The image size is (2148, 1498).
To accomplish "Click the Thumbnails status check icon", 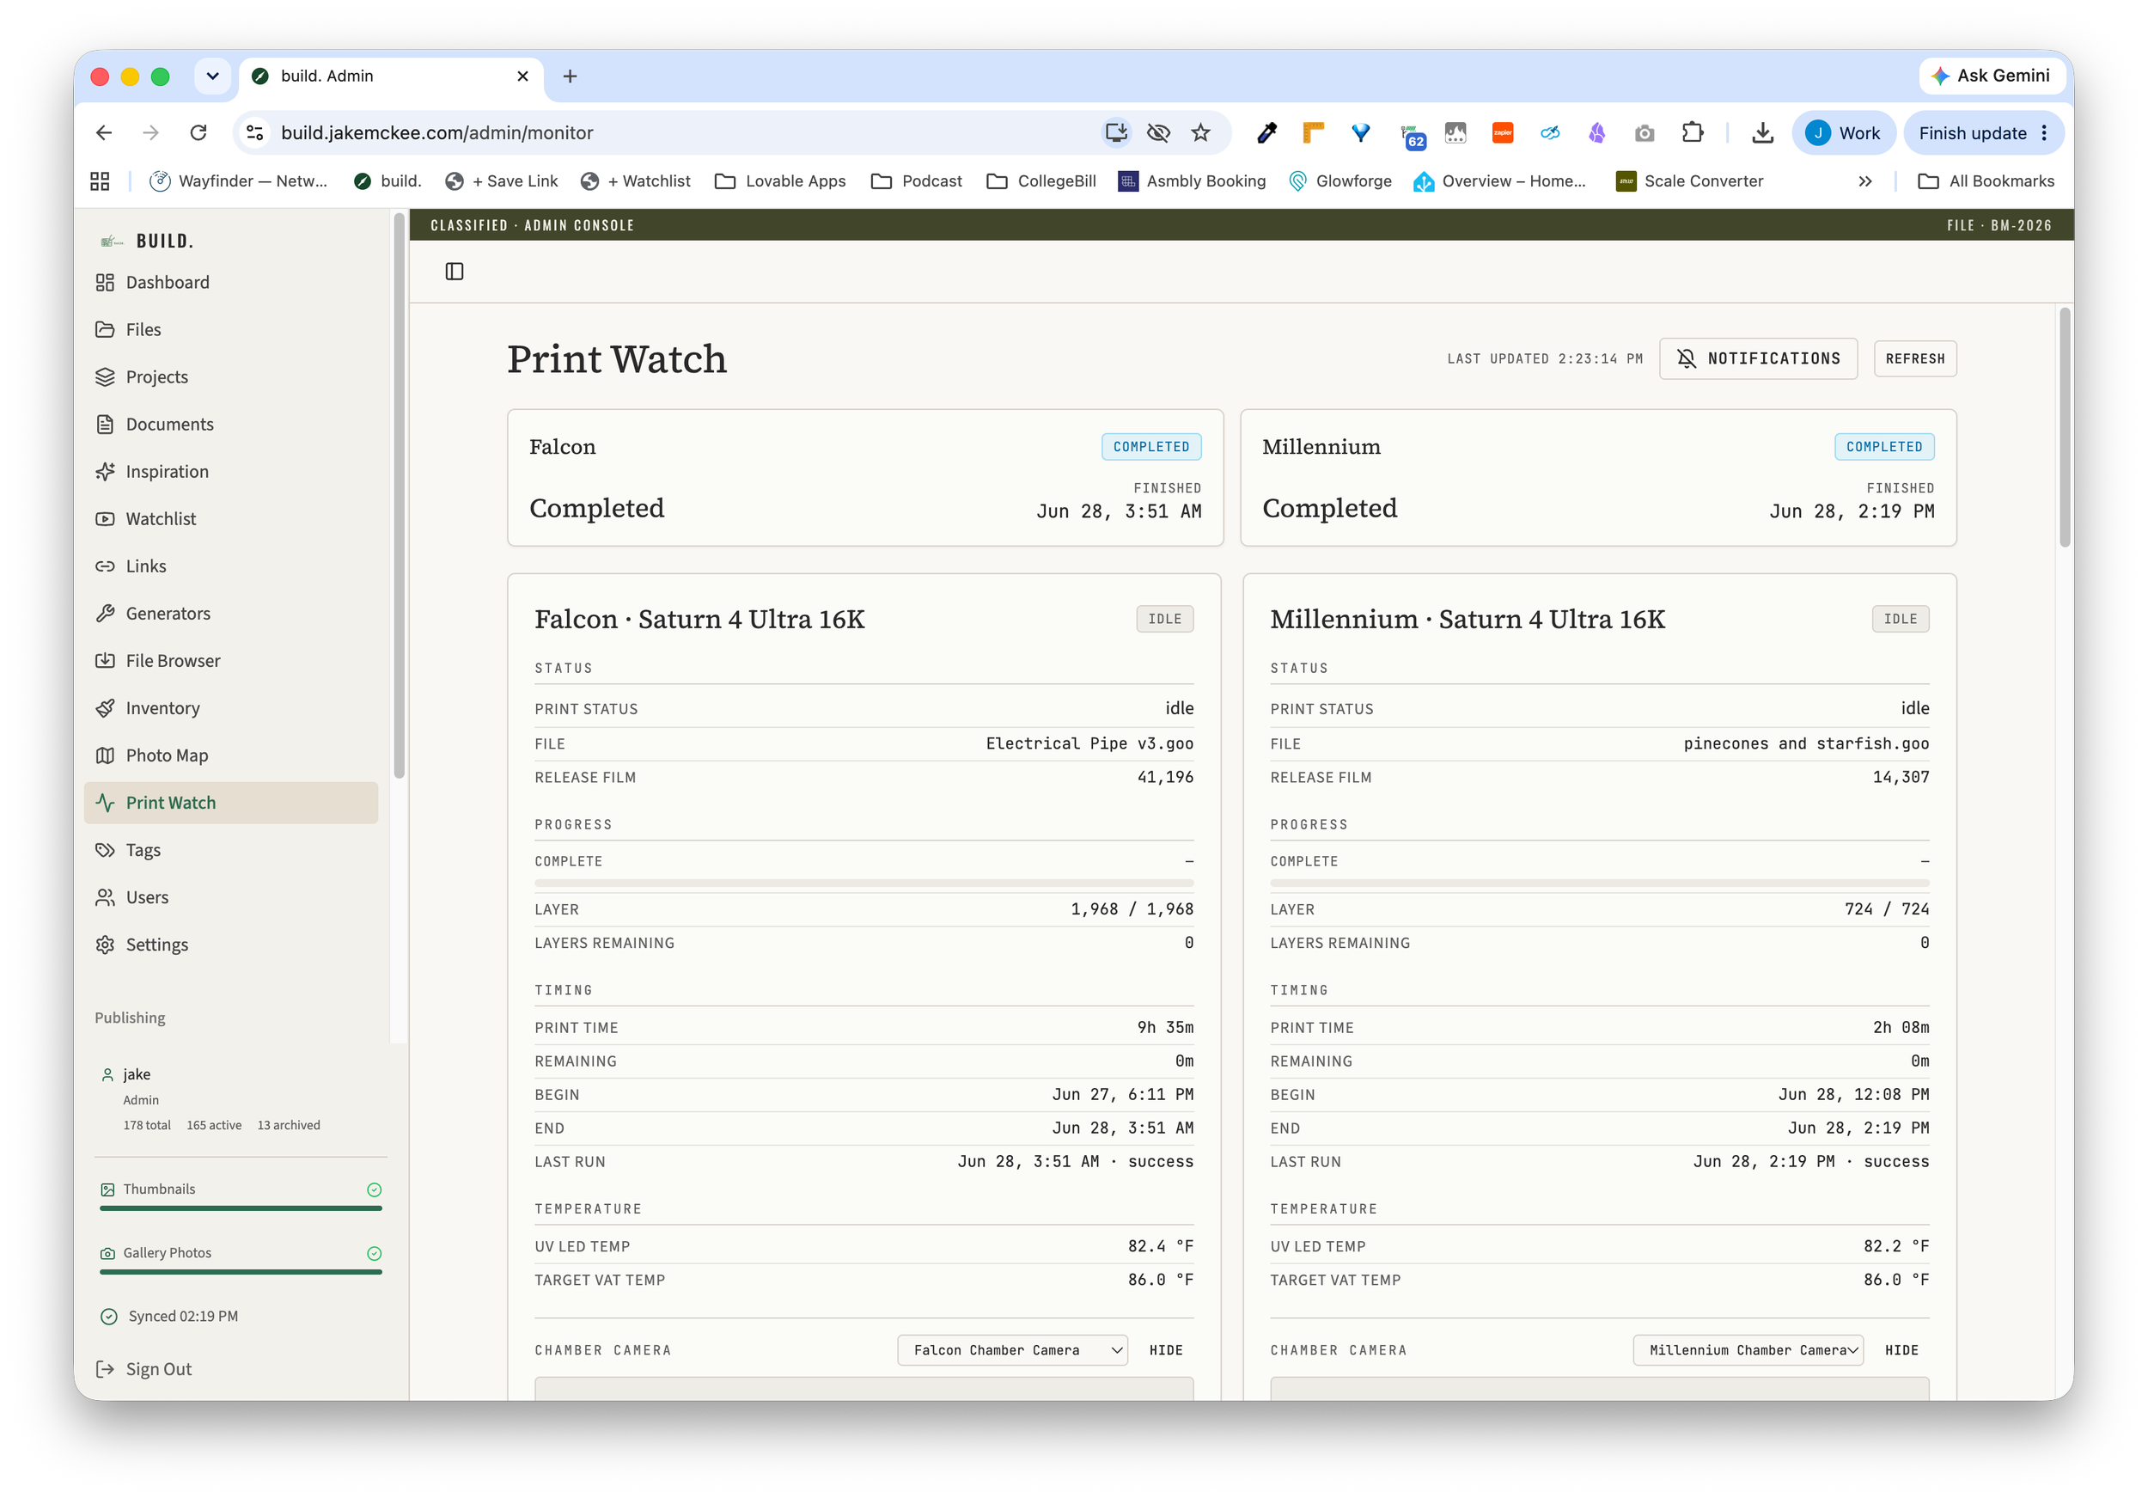I will pos(375,1190).
